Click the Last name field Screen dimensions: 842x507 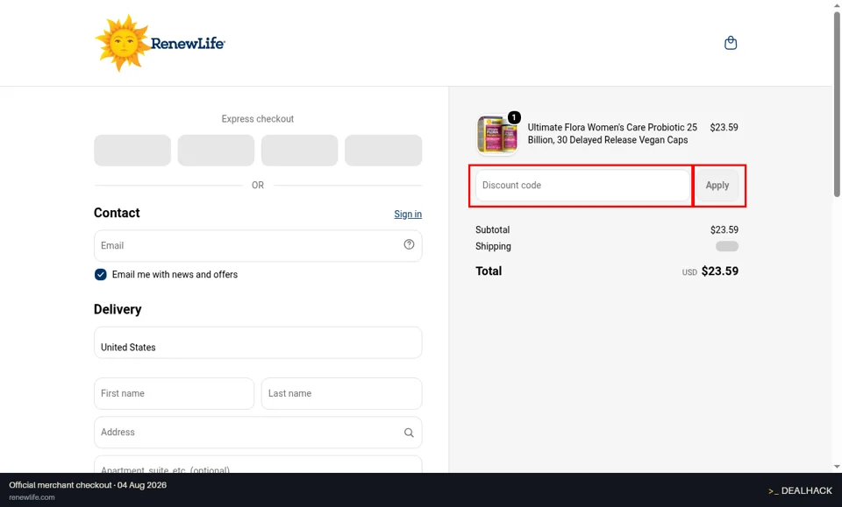(x=341, y=393)
